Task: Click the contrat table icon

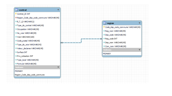Action: (17, 10)
